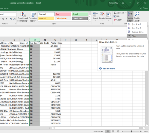
Task: Click the AutoSum sigma icon
Action: (x=115, y=13)
